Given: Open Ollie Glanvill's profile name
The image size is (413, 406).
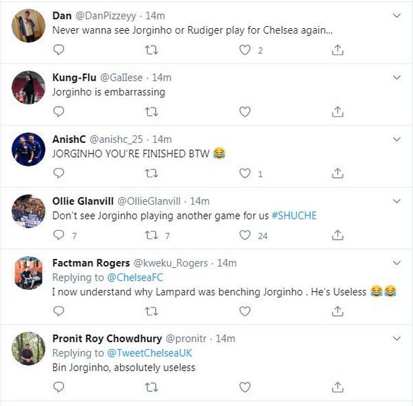Looking at the screenshot, I should [83, 201].
